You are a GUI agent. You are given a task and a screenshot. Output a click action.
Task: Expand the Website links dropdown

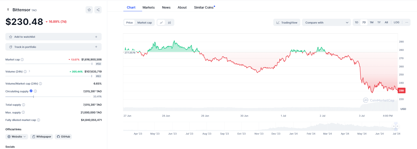tap(17, 136)
